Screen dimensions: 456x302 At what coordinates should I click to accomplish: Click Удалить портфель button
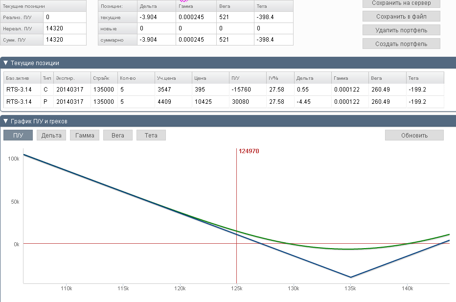tap(401, 30)
